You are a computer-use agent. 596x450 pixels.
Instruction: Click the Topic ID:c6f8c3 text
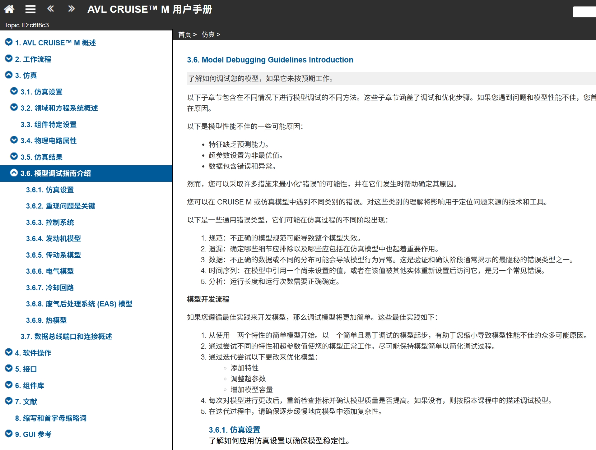[x=26, y=25]
